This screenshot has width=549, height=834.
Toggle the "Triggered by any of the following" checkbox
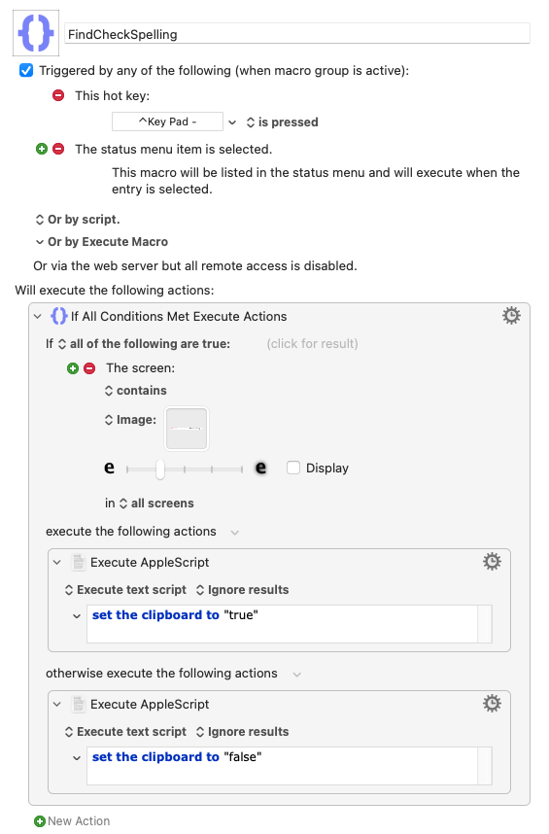[x=26, y=70]
